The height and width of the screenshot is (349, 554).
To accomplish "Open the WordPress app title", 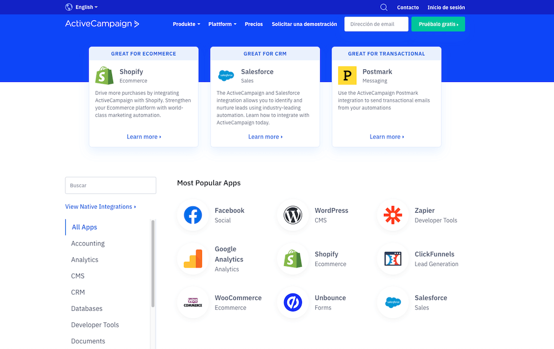I will click(331, 211).
